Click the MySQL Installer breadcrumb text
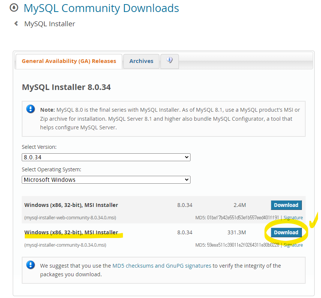Image resolution: width=321 pixels, height=298 pixels. pyautogui.click(x=50, y=24)
